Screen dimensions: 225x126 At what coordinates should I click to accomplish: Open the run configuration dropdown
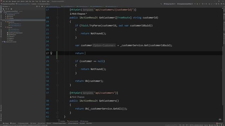pyautogui.click(x=185, y=4)
